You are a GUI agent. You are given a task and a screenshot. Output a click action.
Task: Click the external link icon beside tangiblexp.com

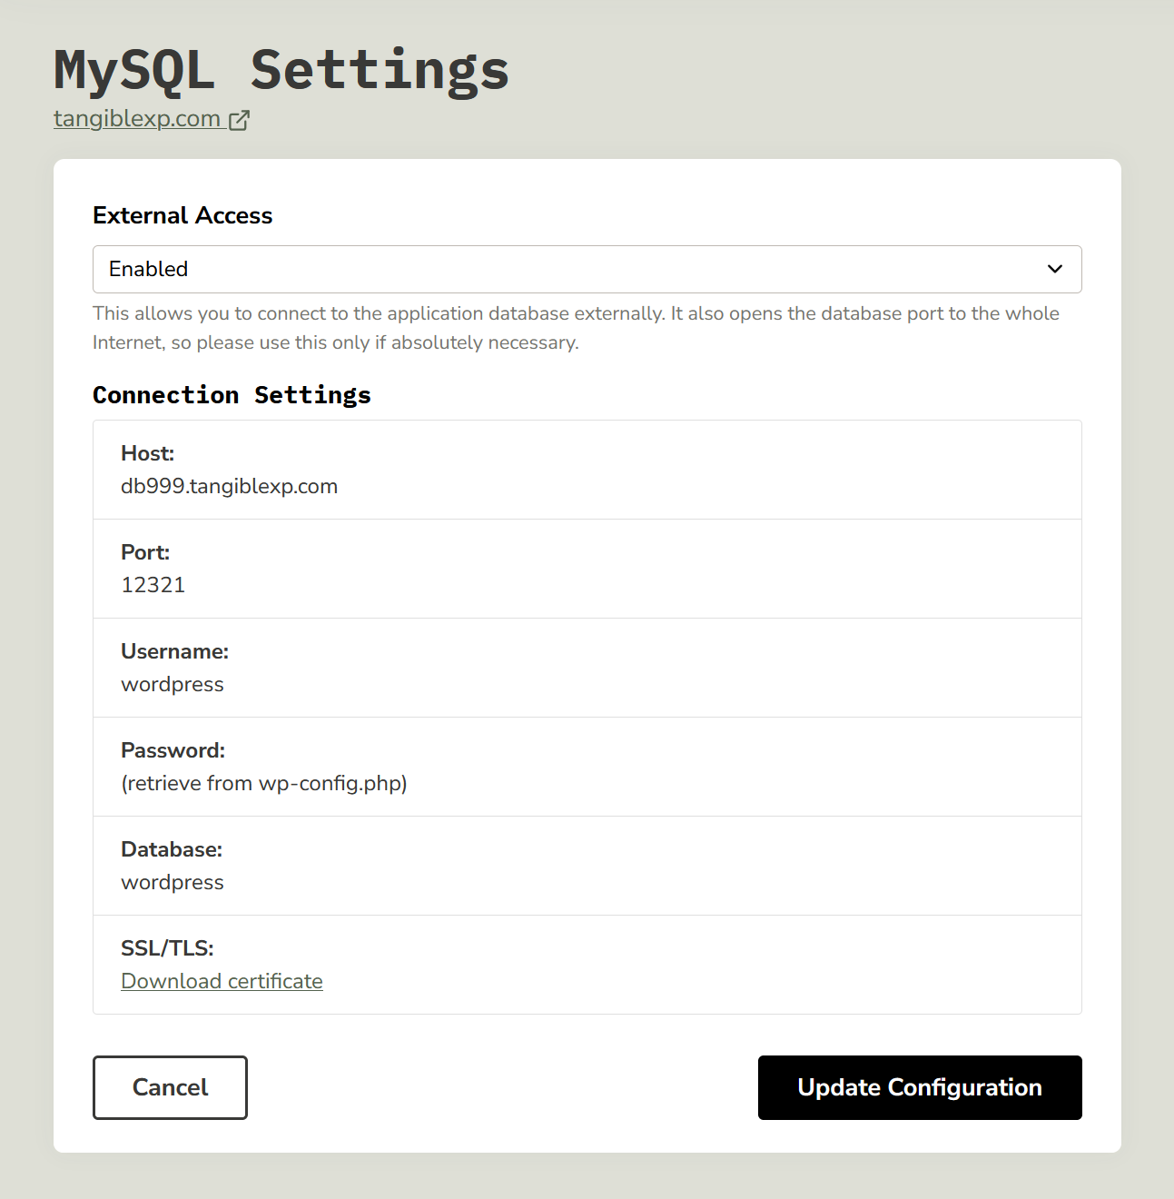[x=239, y=120]
